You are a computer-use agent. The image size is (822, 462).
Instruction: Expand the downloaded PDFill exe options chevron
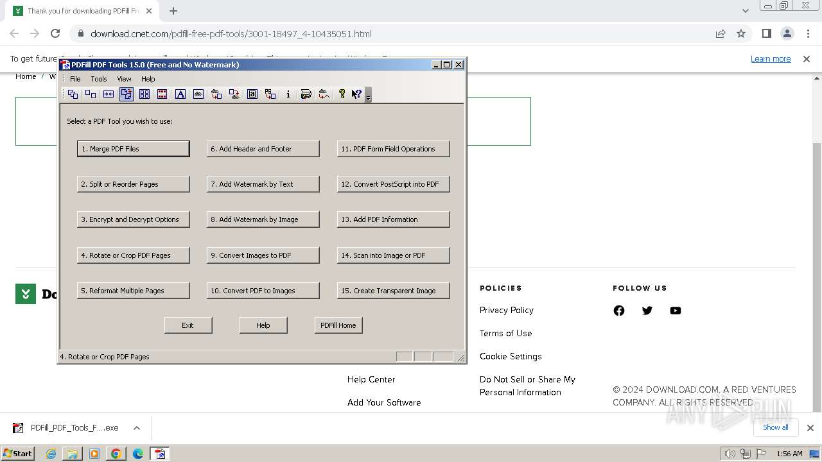coord(137,428)
